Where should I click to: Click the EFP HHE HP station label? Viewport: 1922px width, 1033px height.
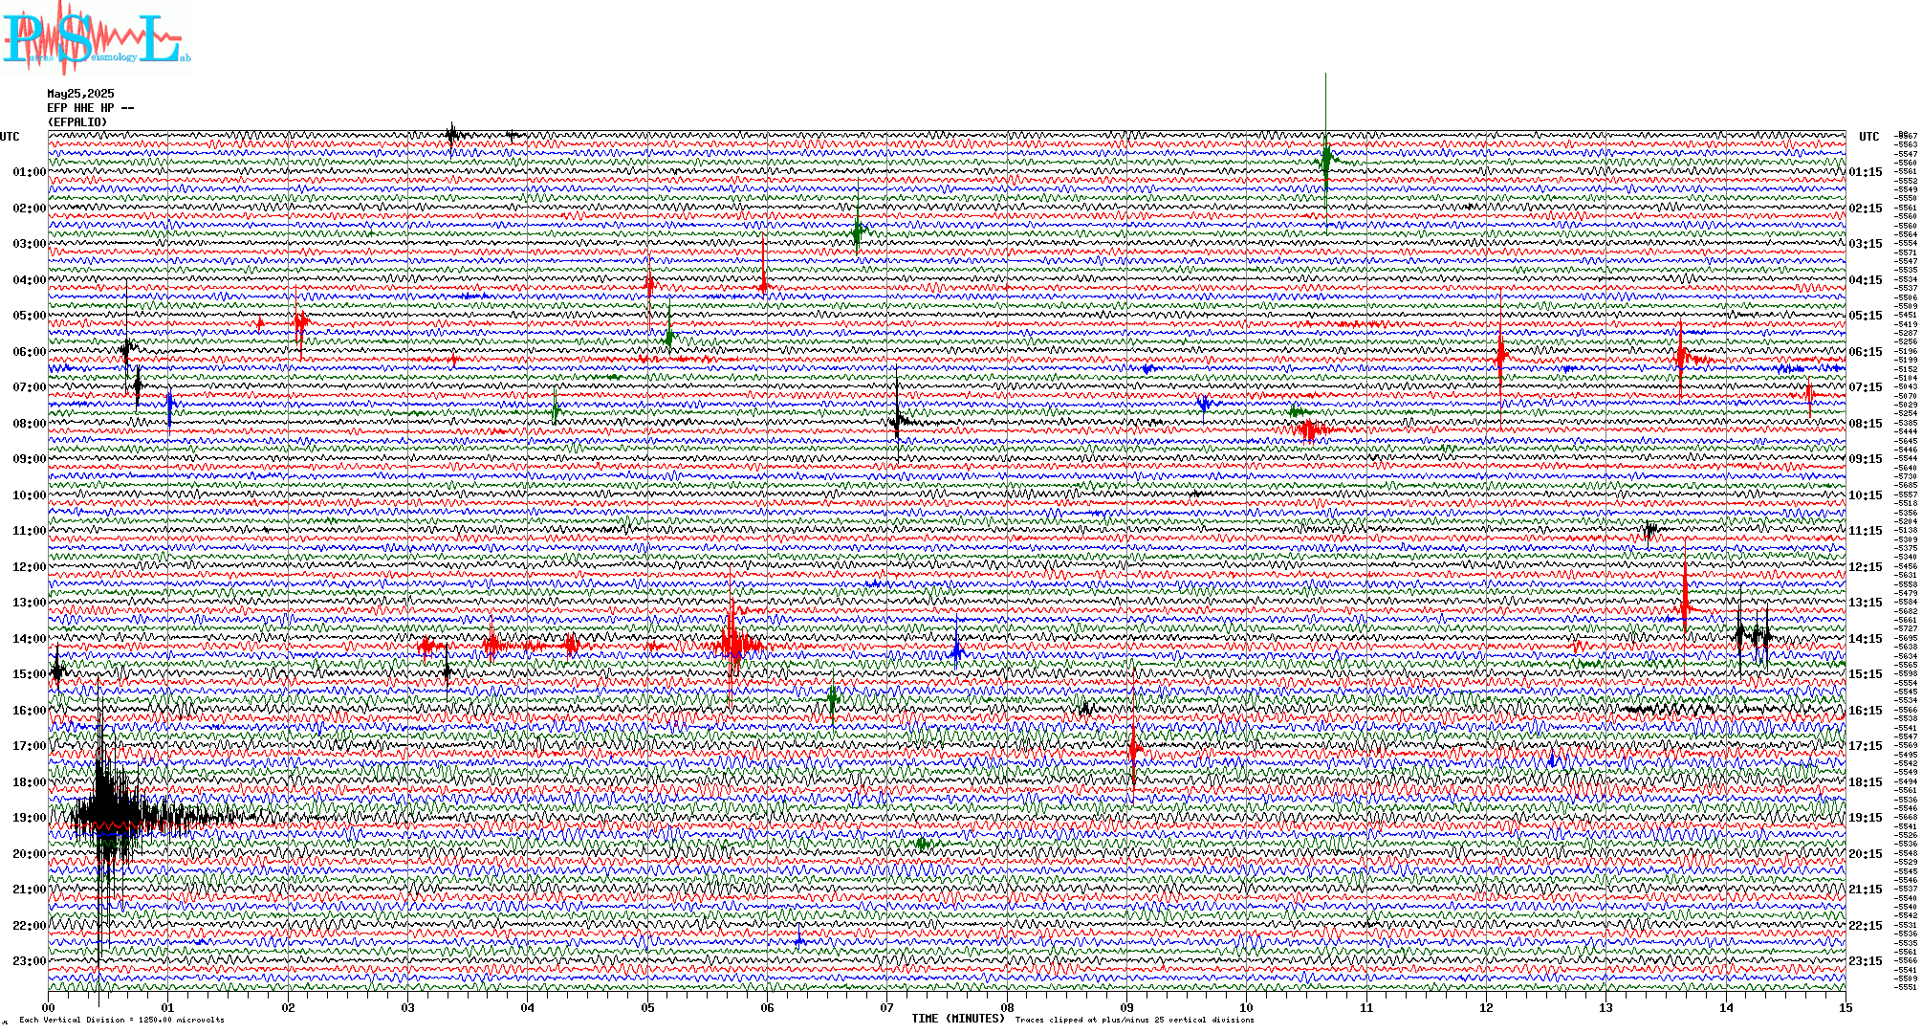[x=91, y=108]
